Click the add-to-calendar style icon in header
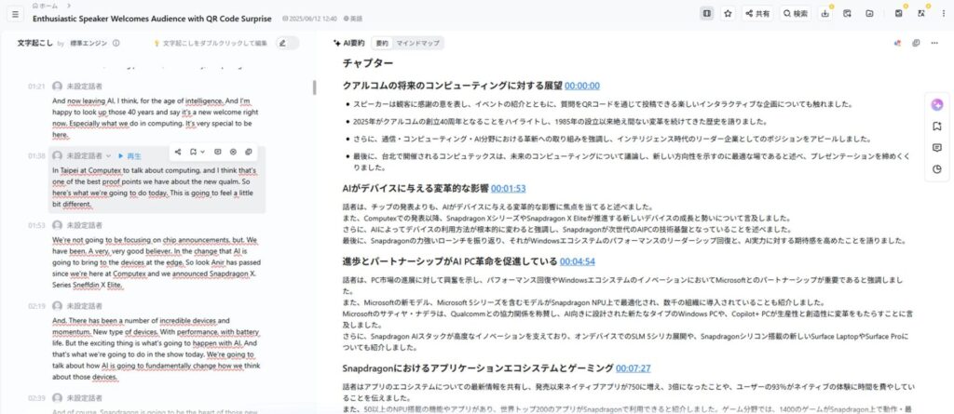954x414 pixels. (847, 13)
